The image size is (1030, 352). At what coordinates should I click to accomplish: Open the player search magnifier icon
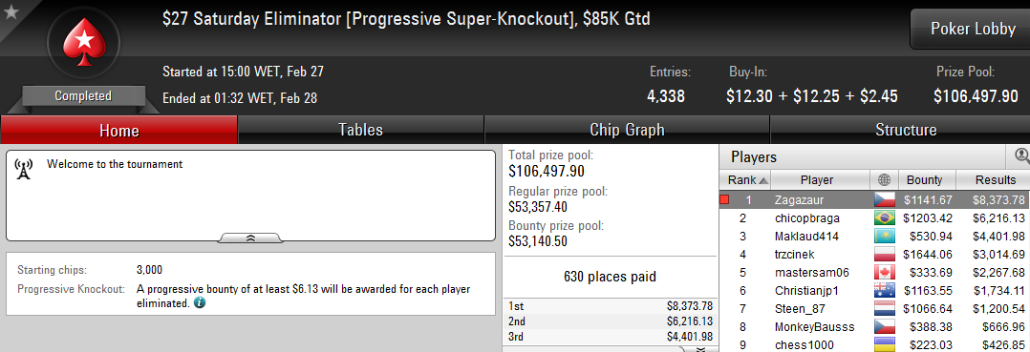click(1021, 156)
